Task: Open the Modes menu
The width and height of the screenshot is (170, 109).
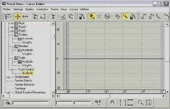Action: [7, 9]
